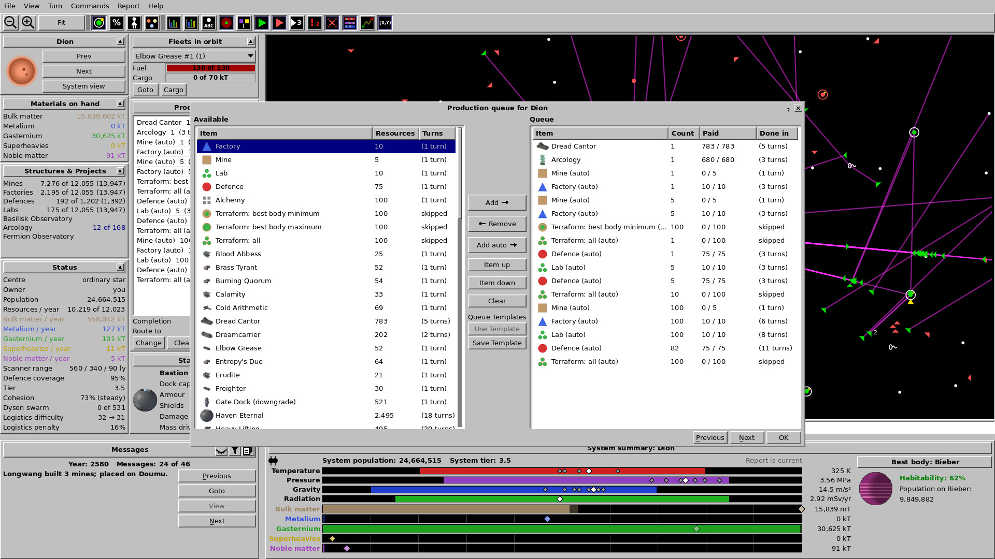Click the message log documents icon
The height and width of the screenshot is (559, 995).
coord(248,450)
